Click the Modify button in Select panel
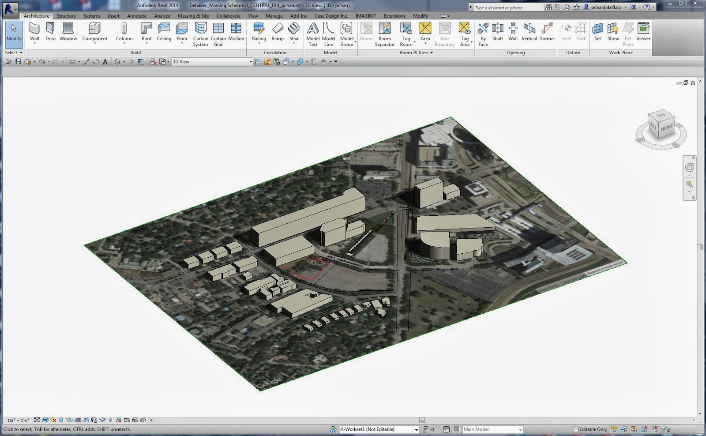This screenshot has height=436, width=706. 14,31
